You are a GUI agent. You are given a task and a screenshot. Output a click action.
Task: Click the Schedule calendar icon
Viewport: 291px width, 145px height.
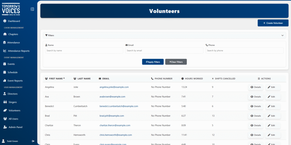(5, 72)
